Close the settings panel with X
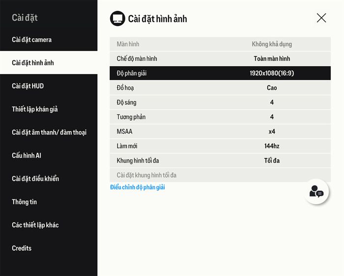 321,18
